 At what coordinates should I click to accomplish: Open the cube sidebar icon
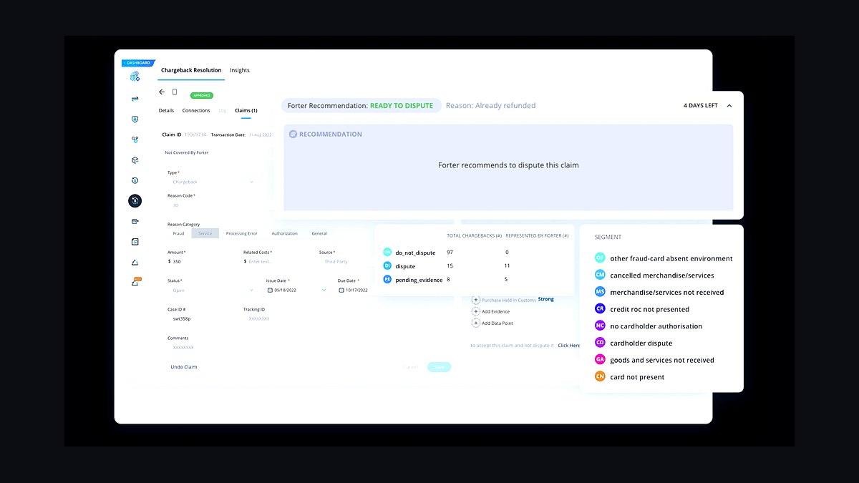pos(135,160)
